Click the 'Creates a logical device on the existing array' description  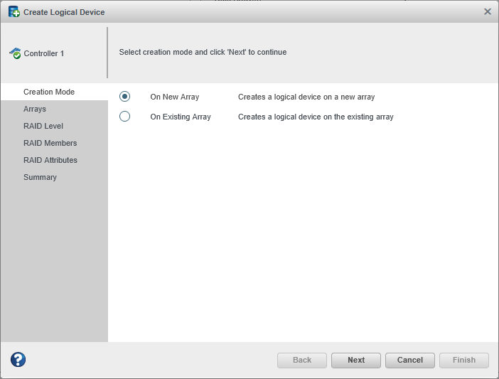(316, 117)
